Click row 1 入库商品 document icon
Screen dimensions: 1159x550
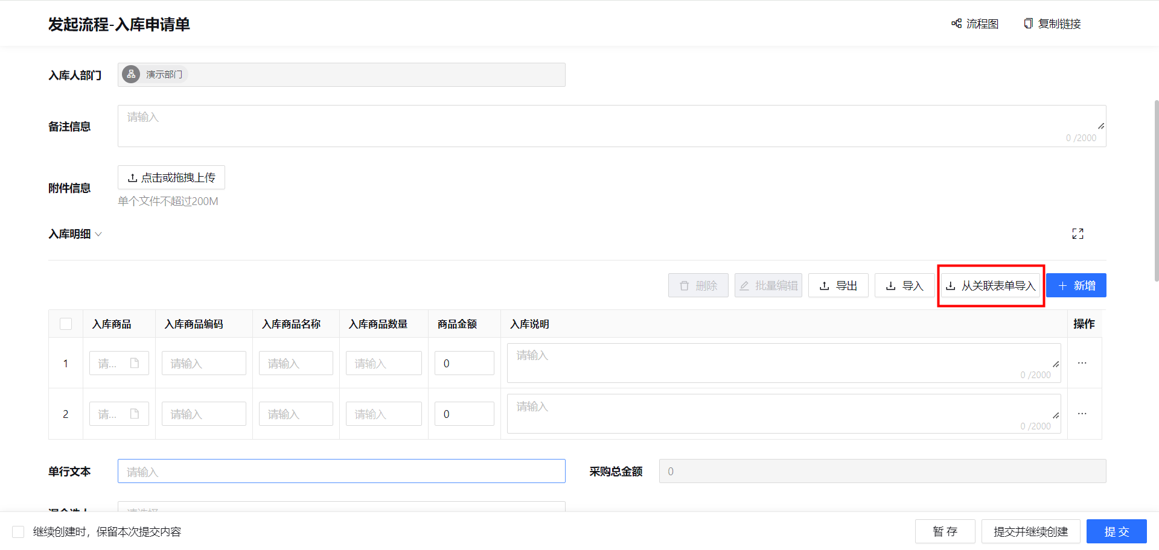[x=135, y=363]
